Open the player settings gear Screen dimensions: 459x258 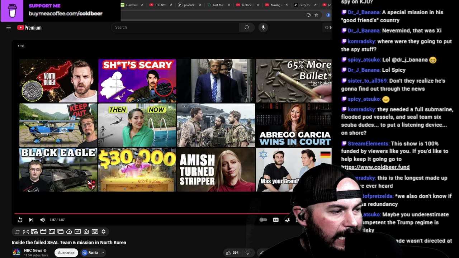click(x=287, y=220)
